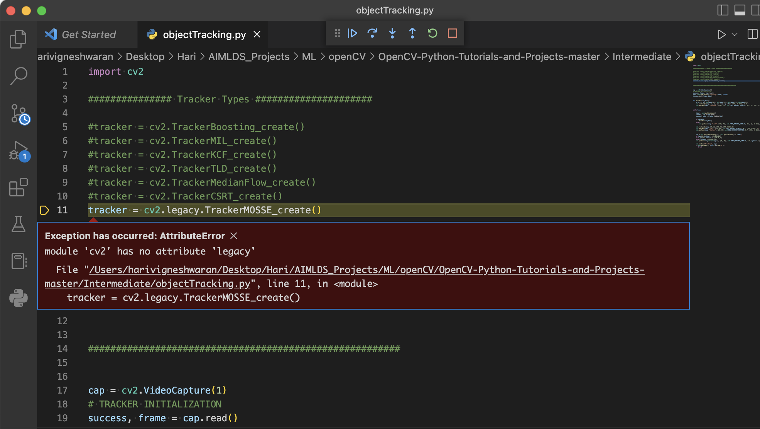Select the Python icon in the activity bar
The image size is (760, 429).
click(x=18, y=298)
